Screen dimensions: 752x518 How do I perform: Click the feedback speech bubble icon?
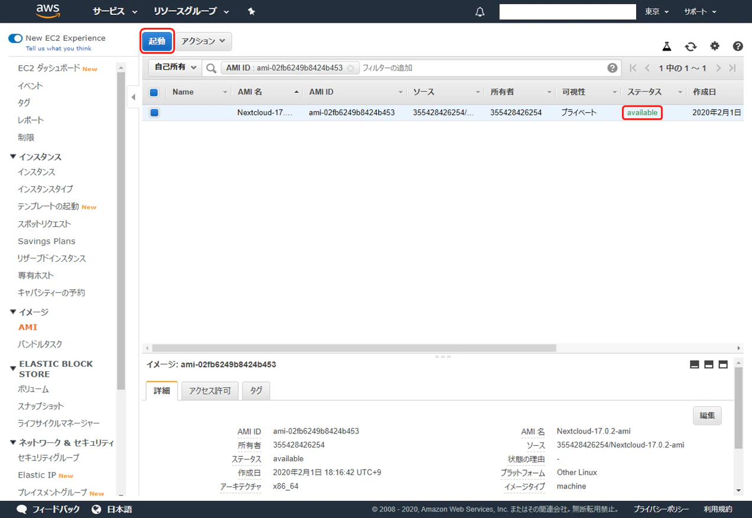point(22,509)
